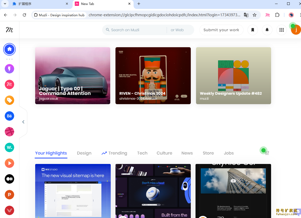Open the apps grid menu

282,30
